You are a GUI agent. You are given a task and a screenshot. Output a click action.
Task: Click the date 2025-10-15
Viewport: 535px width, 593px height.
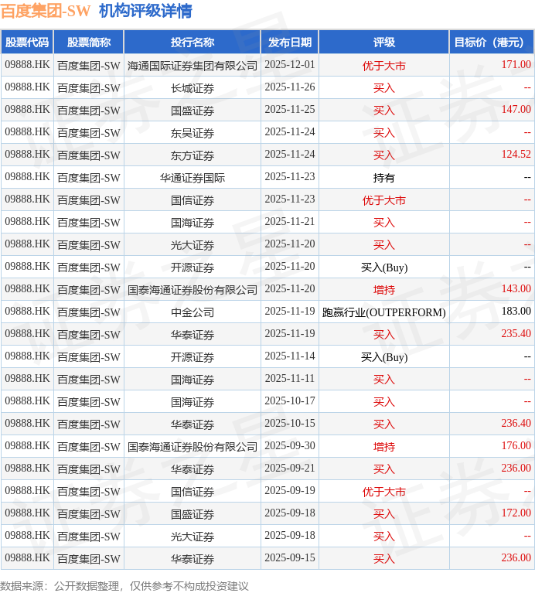pyautogui.click(x=290, y=423)
